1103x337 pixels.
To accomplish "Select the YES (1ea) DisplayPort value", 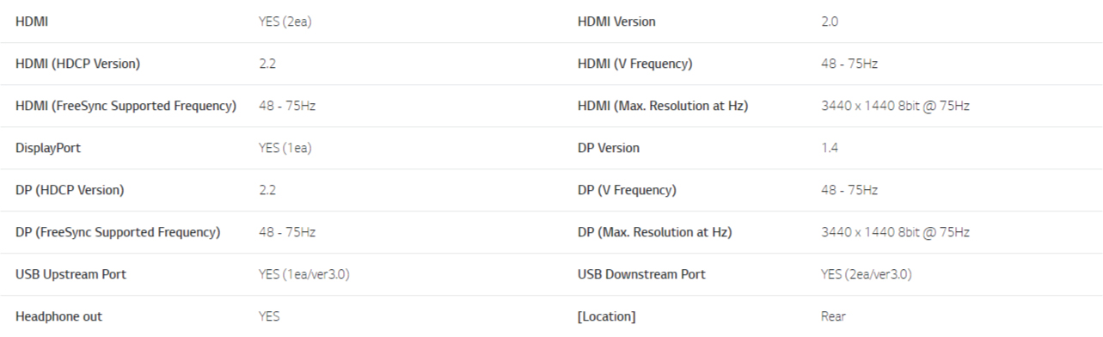I will 285,148.
